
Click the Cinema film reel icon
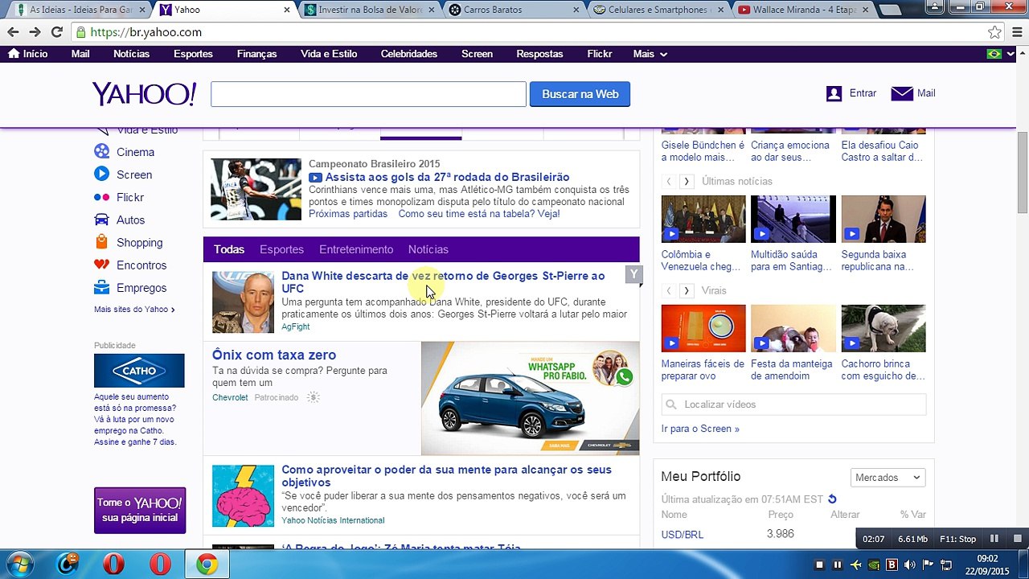pyautogui.click(x=101, y=151)
